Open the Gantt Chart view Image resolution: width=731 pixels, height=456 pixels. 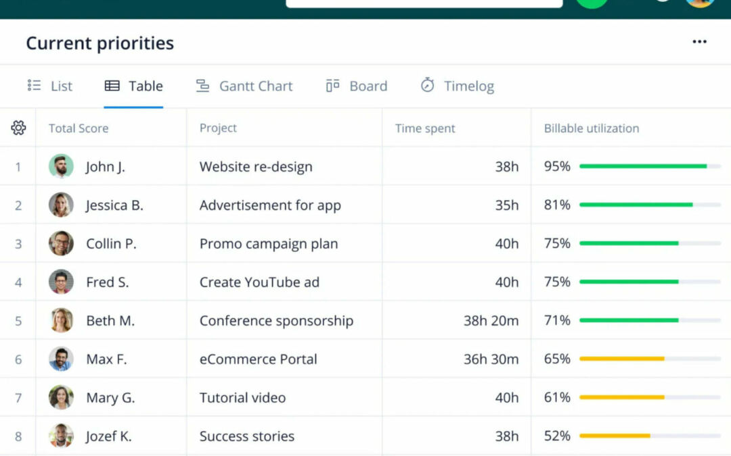click(x=244, y=86)
